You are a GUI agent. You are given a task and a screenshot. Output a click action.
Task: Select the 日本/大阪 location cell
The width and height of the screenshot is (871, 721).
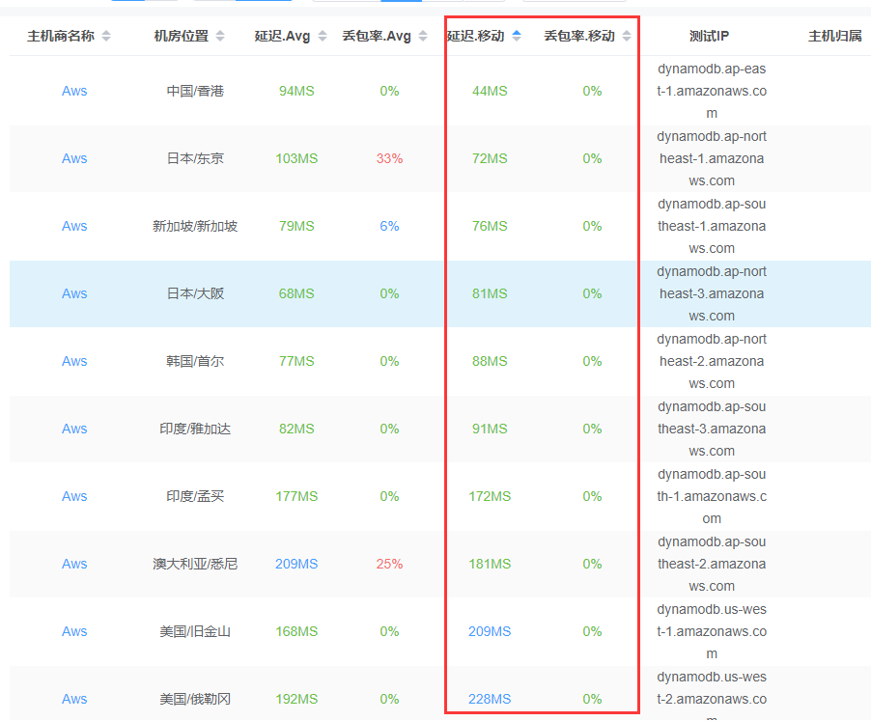(x=195, y=293)
